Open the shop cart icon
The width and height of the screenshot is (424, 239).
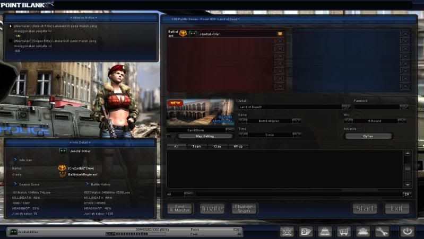(x=344, y=232)
